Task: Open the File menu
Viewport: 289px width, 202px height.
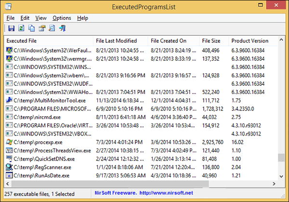Action: 11,18
